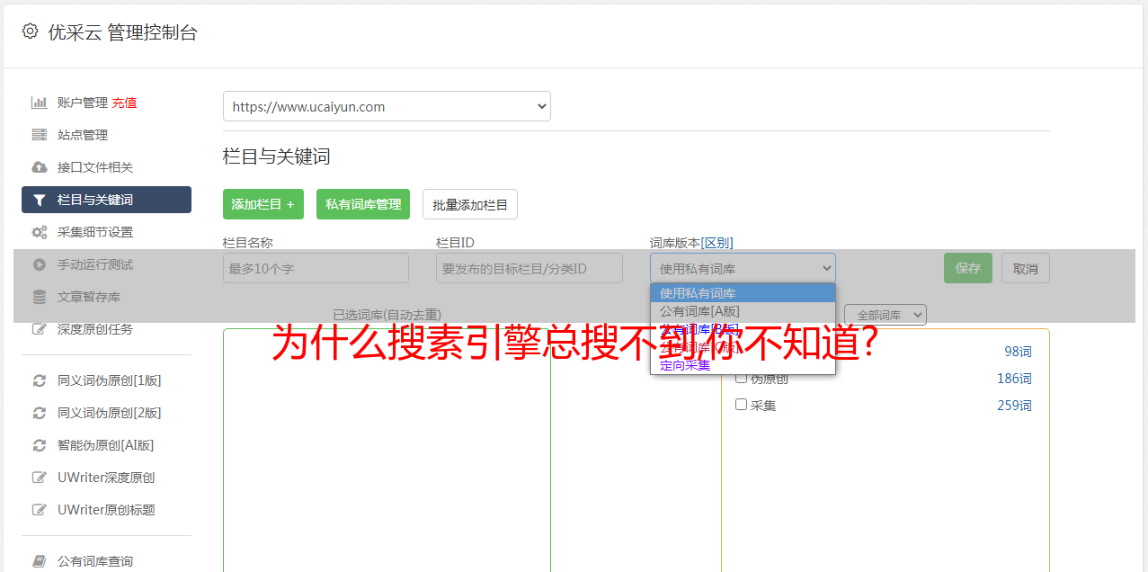Click the filter funnel icon for 栏目与关键词
The image size is (1148, 572).
point(40,200)
